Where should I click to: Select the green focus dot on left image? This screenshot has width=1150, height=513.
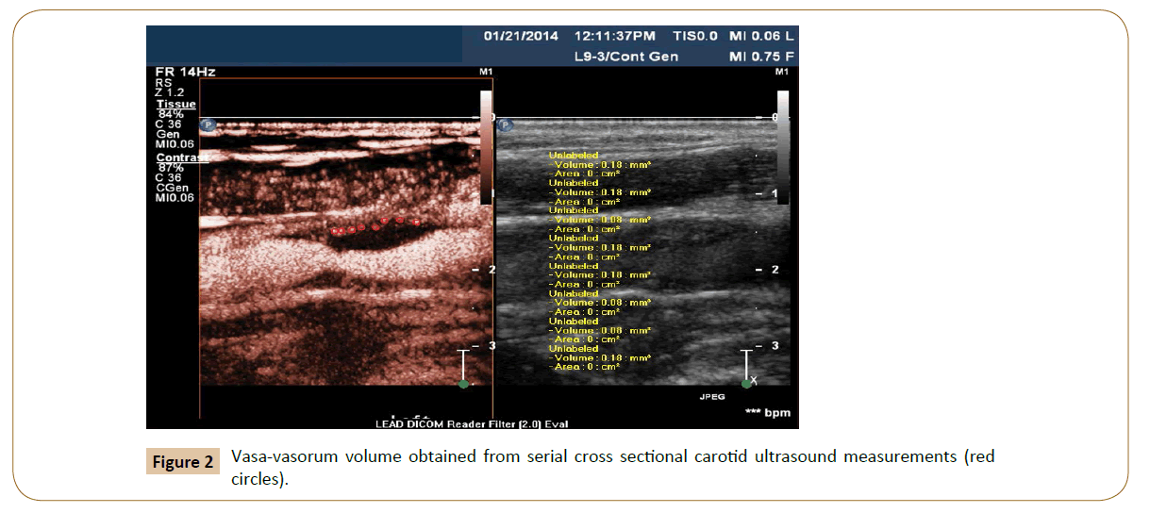pos(463,384)
